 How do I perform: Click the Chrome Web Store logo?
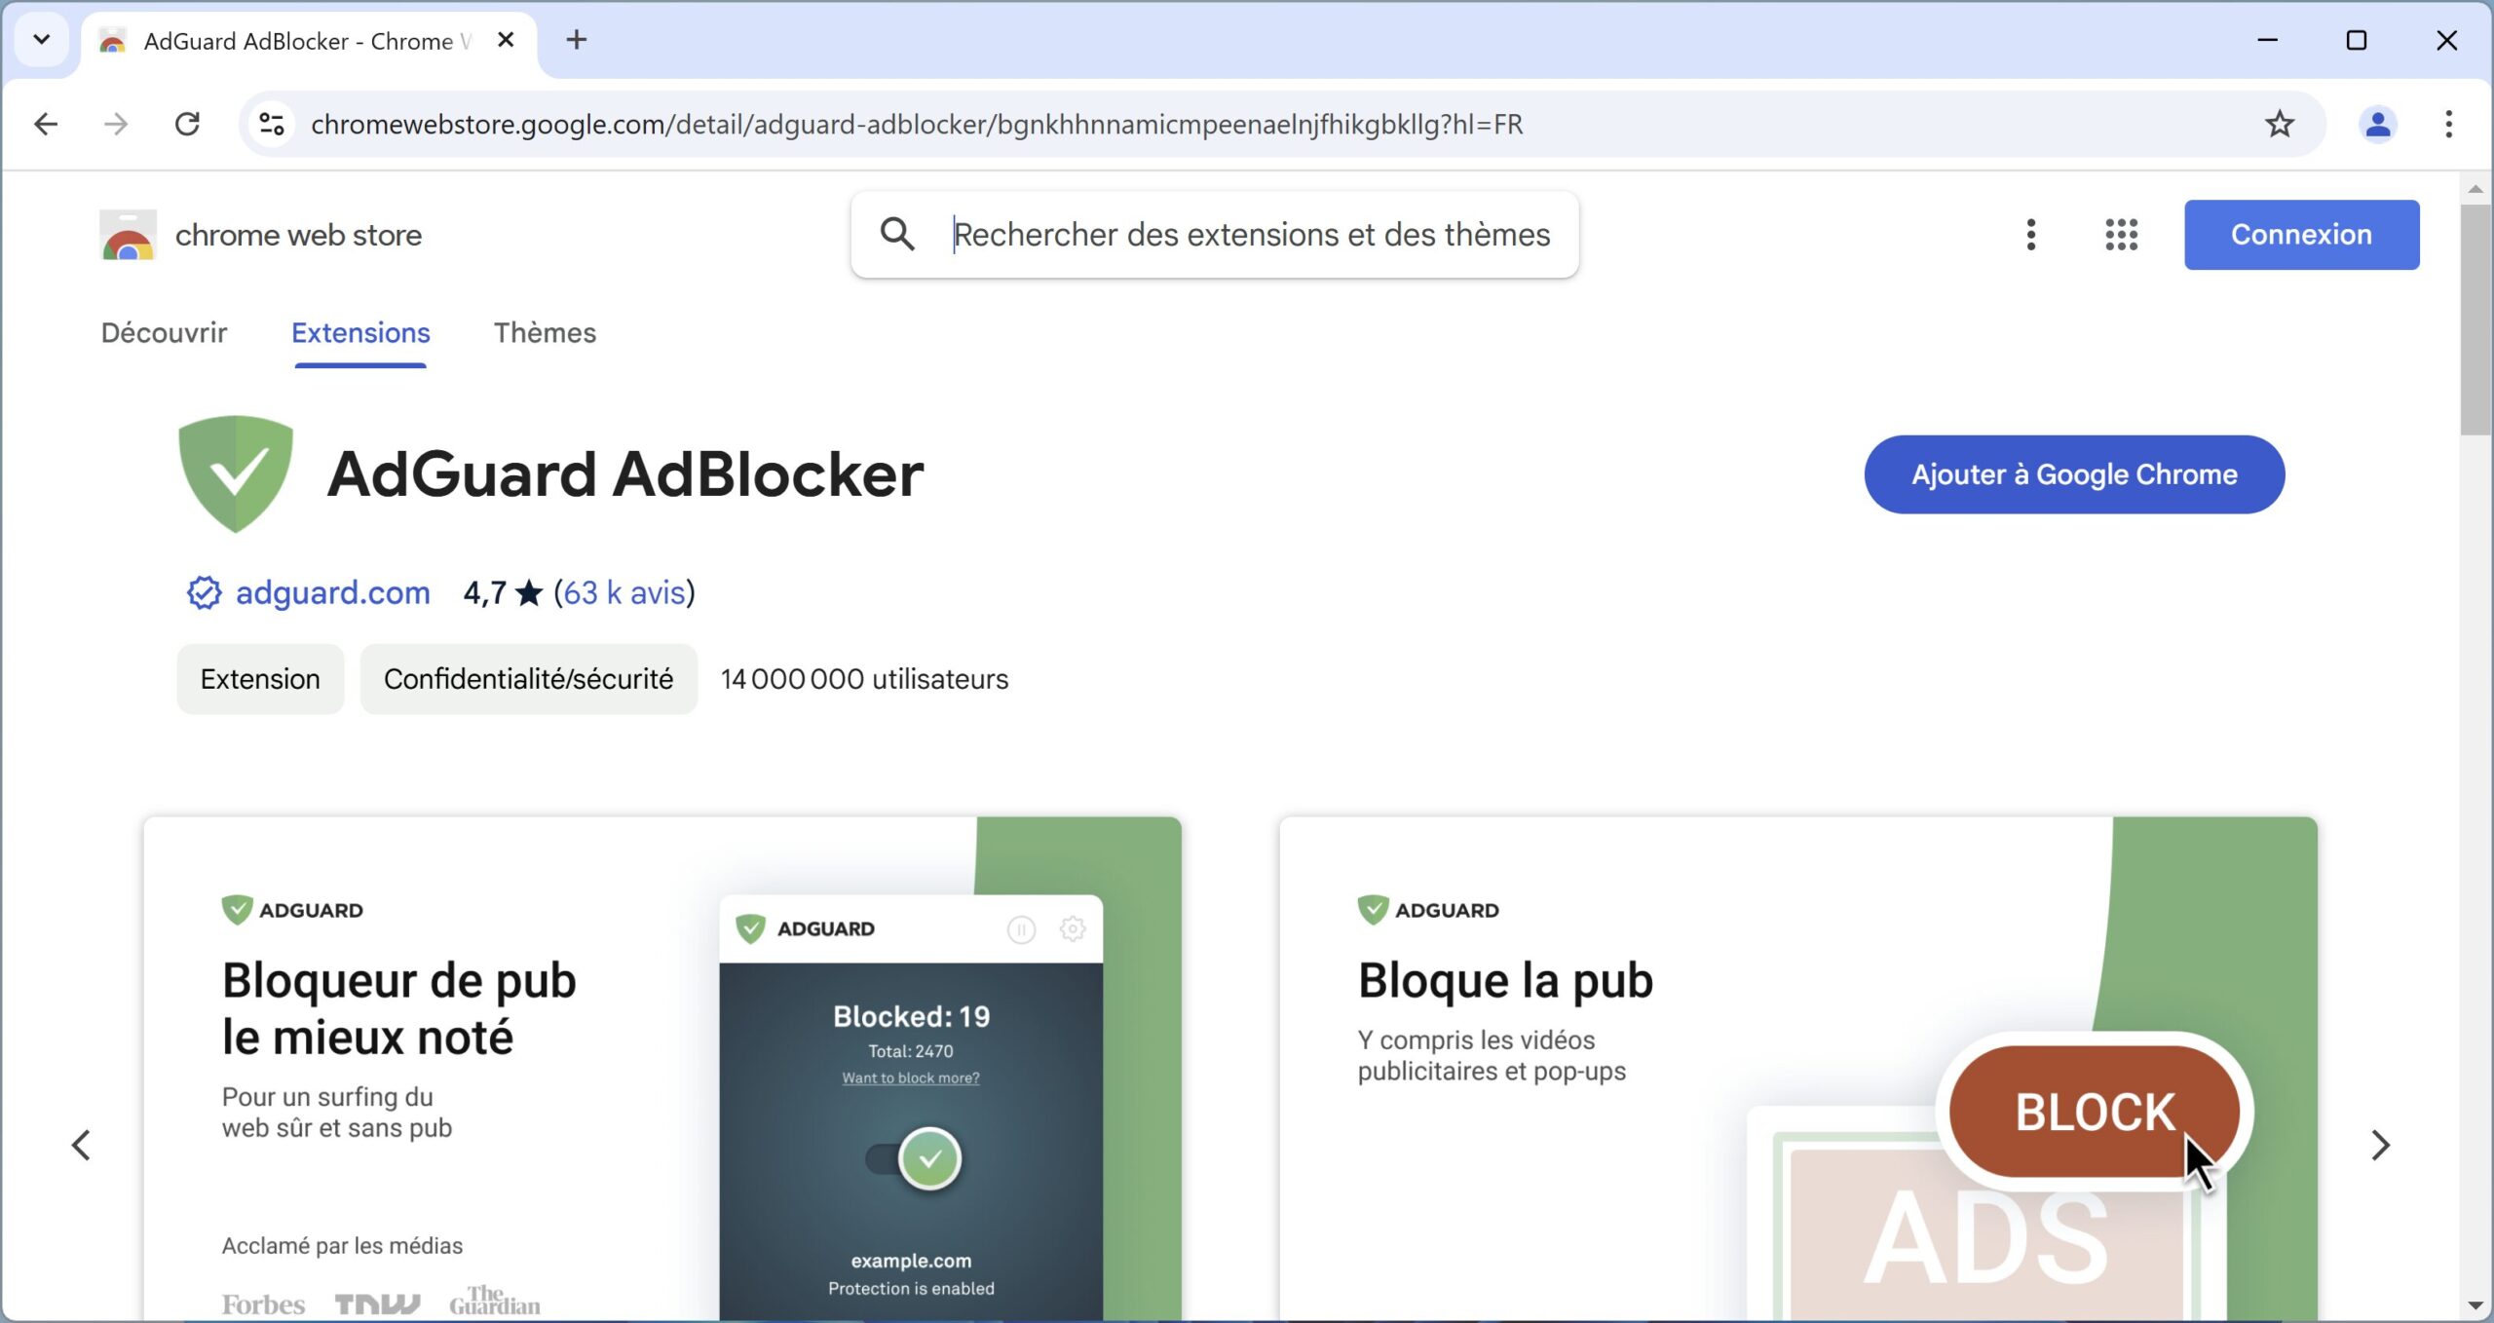(x=128, y=235)
